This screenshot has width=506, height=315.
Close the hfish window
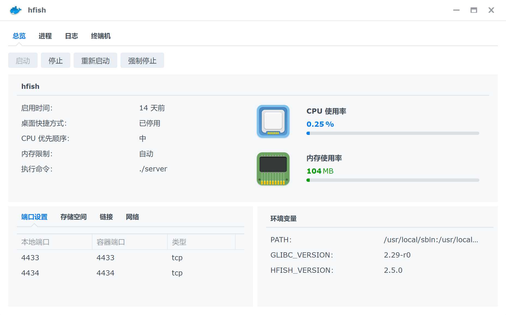click(491, 10)
